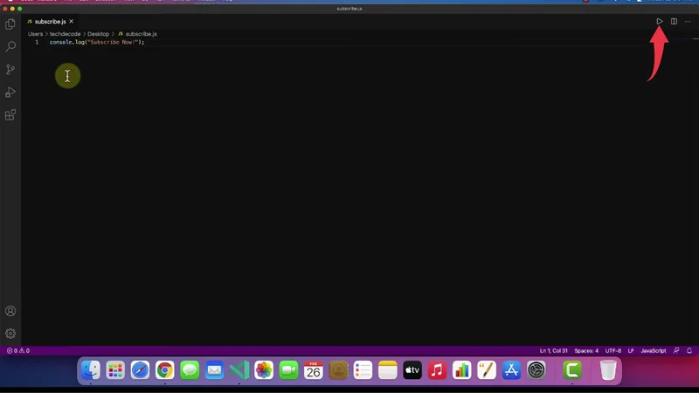Open the Search view in the activity bar
This screenshot has height=393, width=699.
[10, 46]
